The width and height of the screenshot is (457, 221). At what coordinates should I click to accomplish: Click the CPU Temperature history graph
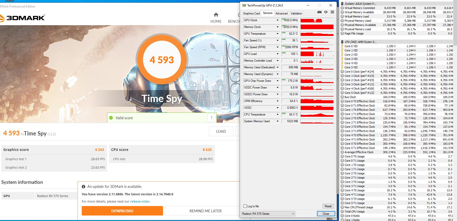[317, 114]
